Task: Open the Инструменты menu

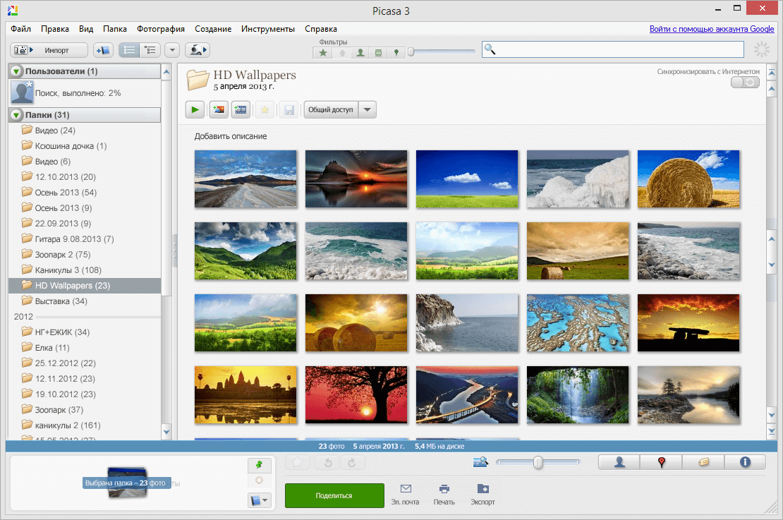Action: (267, 29)
